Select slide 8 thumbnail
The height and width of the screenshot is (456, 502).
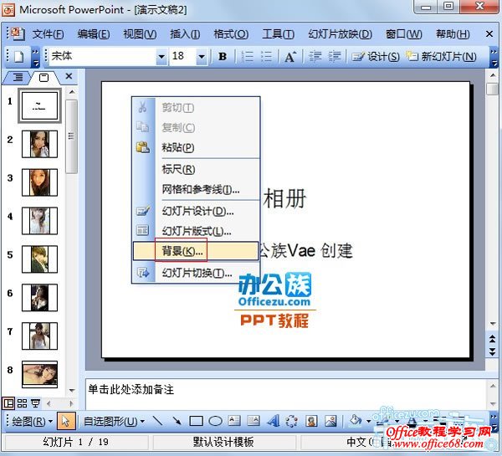39,375
